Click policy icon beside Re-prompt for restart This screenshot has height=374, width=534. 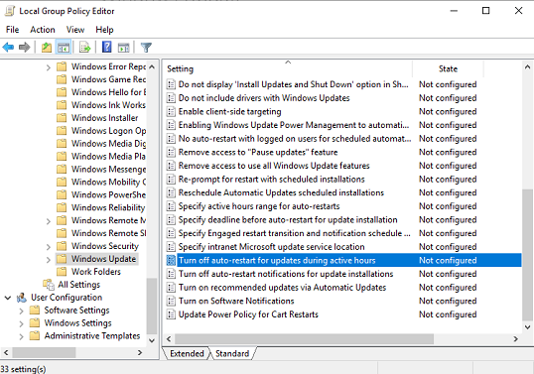point(171,179)
